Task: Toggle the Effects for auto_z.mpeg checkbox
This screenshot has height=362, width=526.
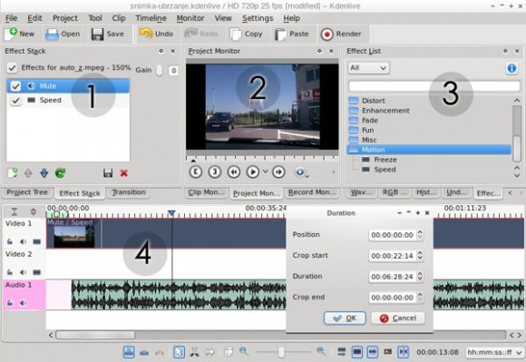Action: 12,68
